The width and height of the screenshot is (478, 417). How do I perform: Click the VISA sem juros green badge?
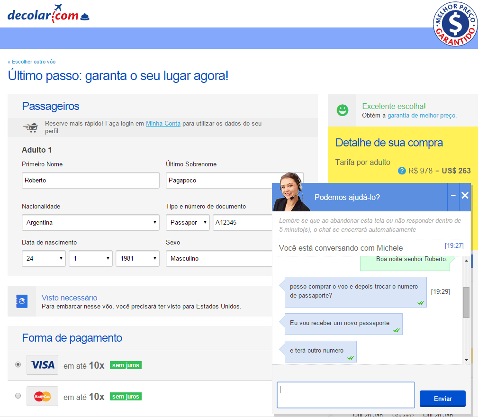tap(126, 365)
